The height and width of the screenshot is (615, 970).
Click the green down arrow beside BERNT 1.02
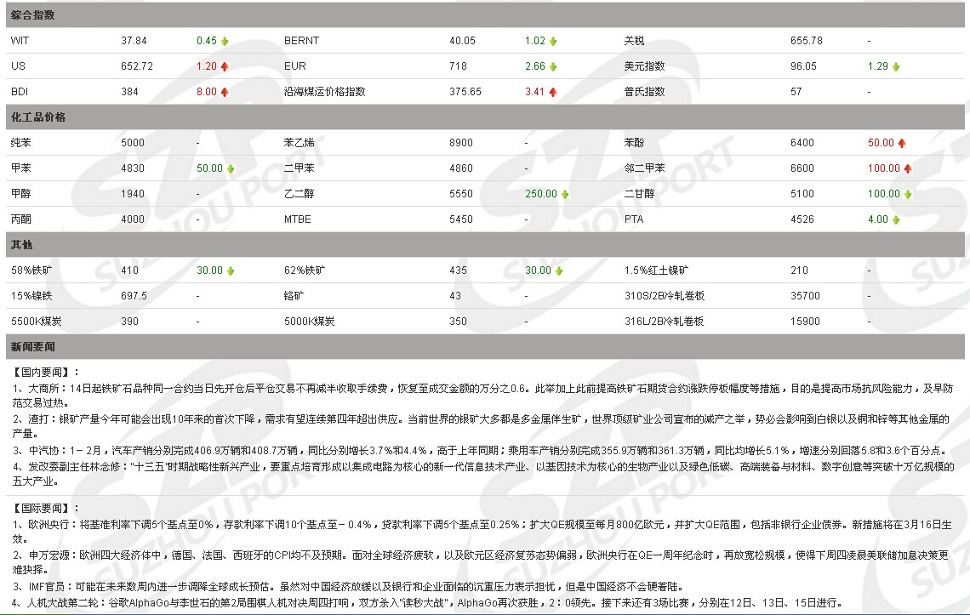tap(553, 41)
